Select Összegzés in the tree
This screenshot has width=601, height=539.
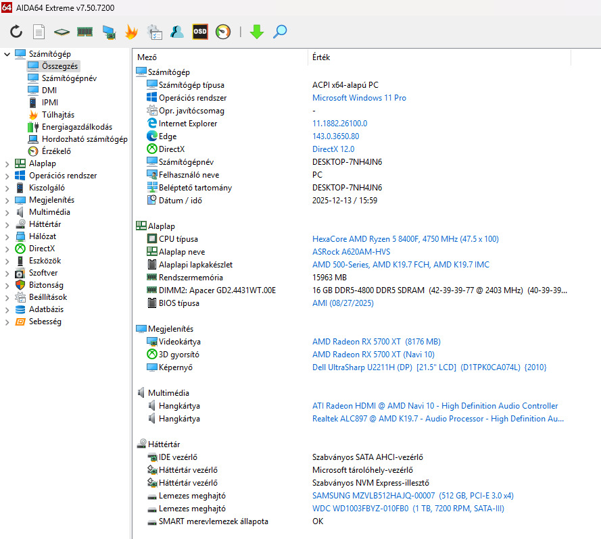(53, 66)
